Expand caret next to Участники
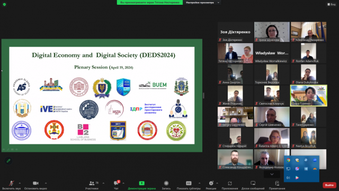The height and width of the screenshot is (191, 339). [x=103, y=183]
